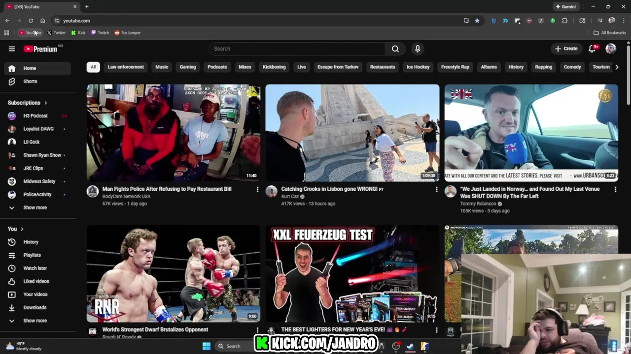The image size is (631, 354).
Task: Click the search magnifier button
Action: click(x=395, y=49)
